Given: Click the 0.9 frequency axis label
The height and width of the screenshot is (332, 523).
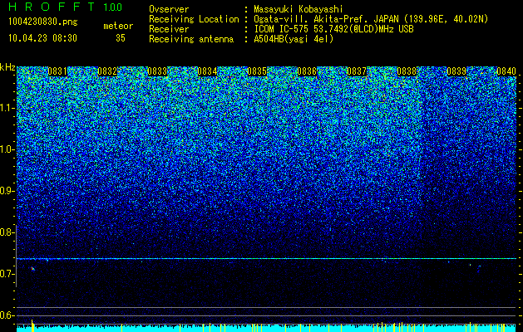Looking at the screenshot, I should coord(7,191).
